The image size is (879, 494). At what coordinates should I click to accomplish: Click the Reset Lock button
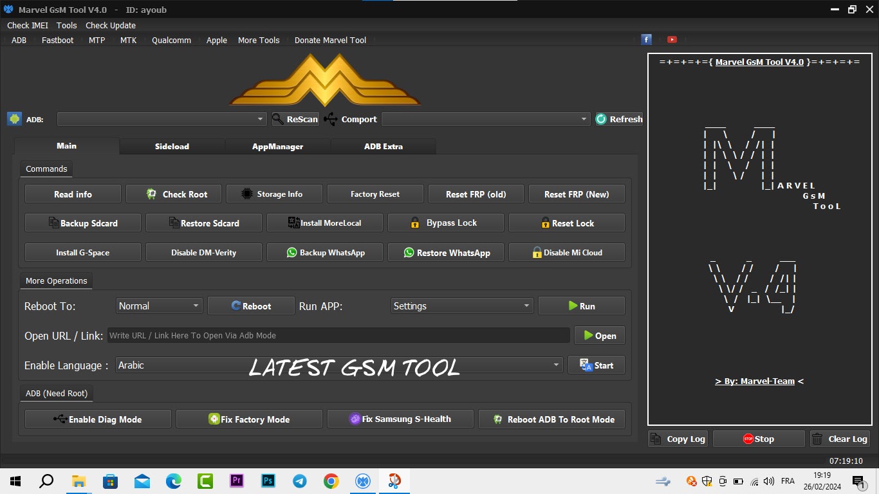[x=567, y=223]
